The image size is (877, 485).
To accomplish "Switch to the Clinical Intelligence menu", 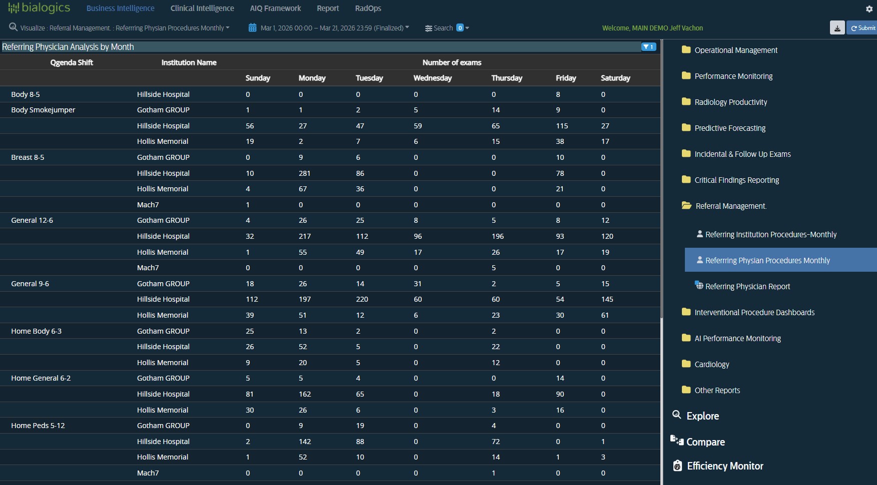I will click(x=202, y=8).
